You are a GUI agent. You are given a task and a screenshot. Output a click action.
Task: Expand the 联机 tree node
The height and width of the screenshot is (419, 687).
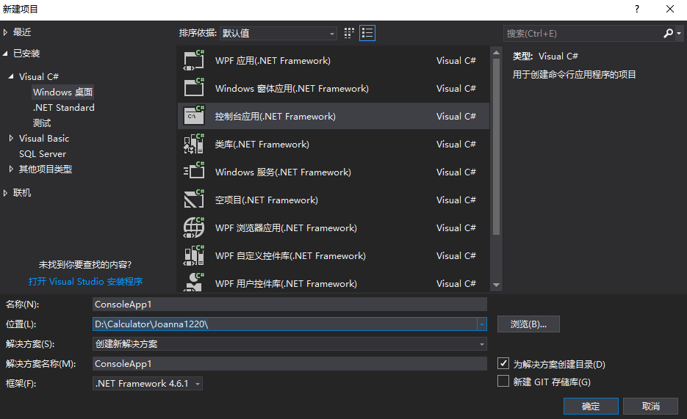[x=5, y=193]
